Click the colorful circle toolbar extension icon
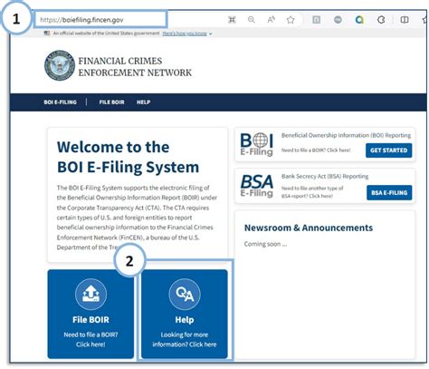 (359, 20)
